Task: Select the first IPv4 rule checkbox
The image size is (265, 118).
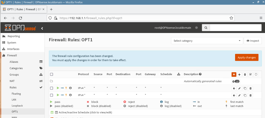Action: pyautogui.click(x=51, y=88)
